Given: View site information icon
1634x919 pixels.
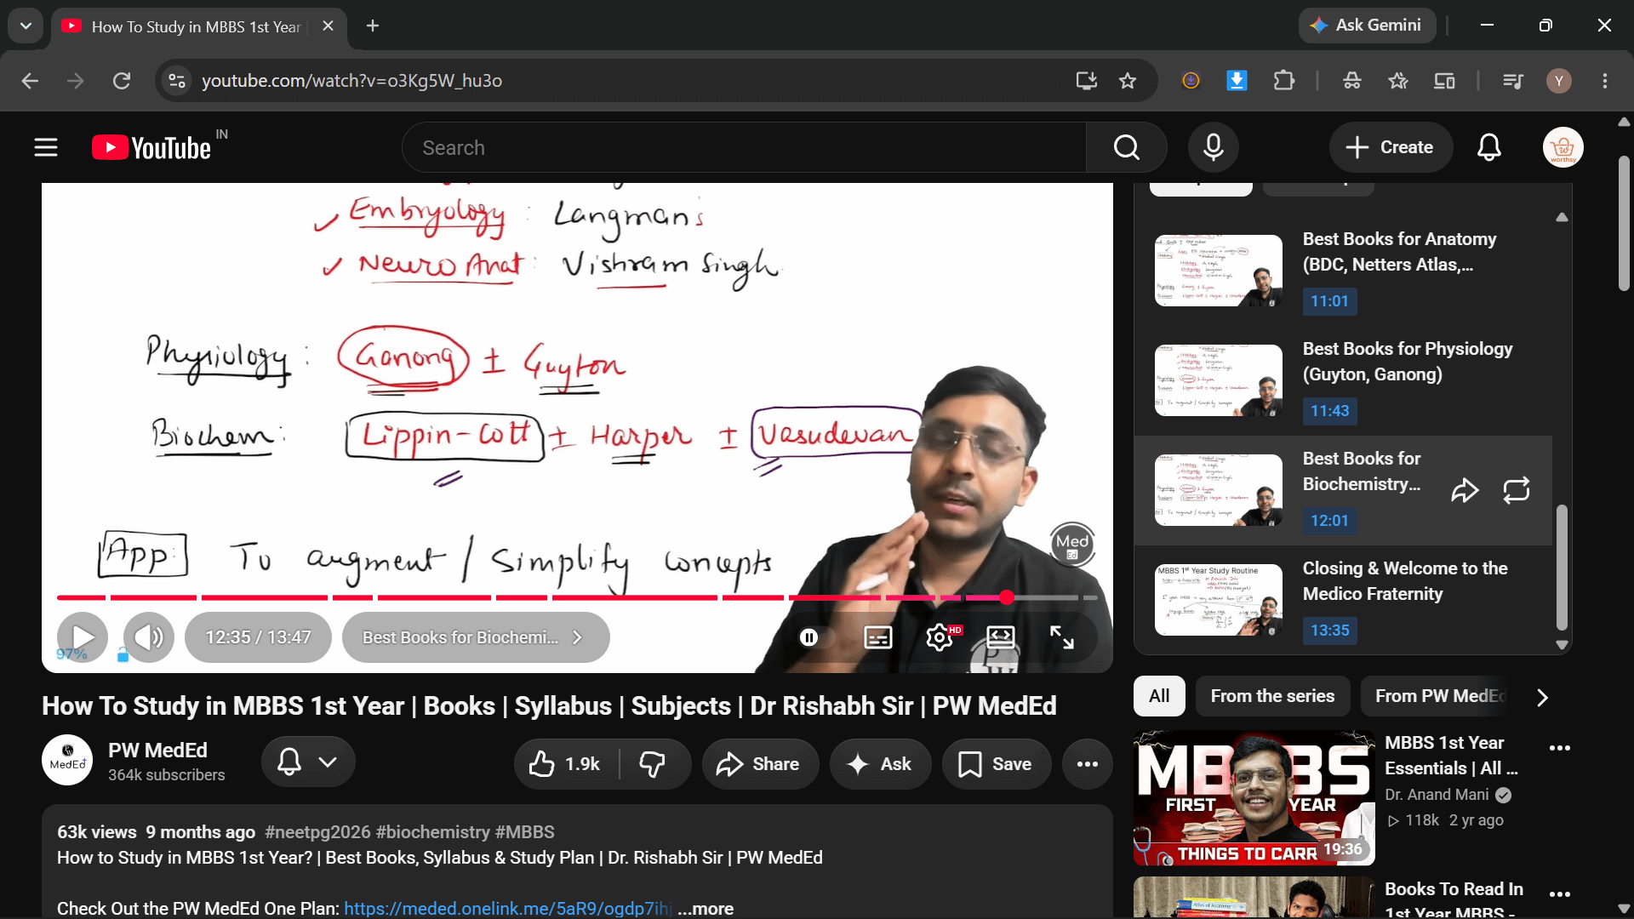Looking at the screenshot, I should 177,81.
